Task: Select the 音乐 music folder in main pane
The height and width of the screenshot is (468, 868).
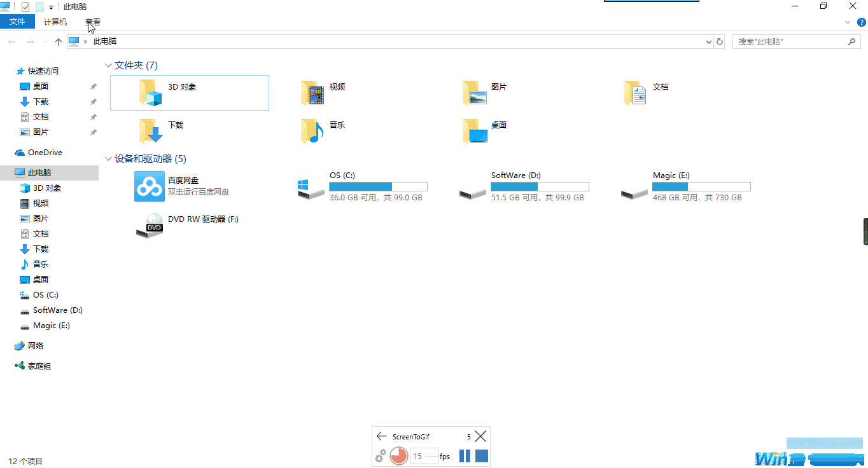Action: click(312, 131)
